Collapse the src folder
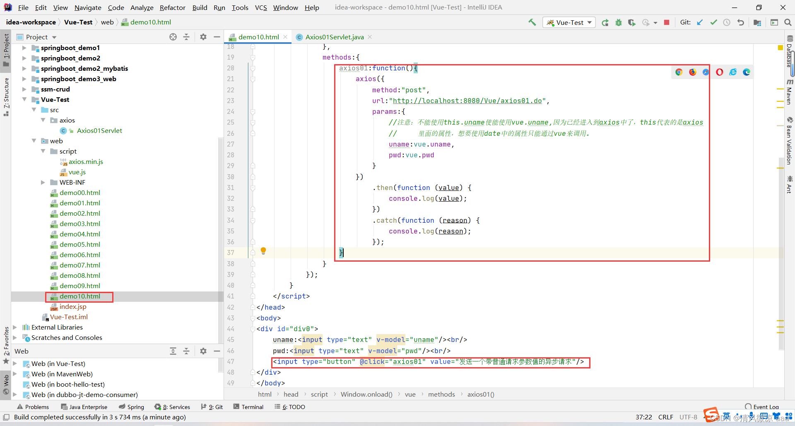Image resolution: width=795 pixels, height=426 pixels. pyautogui.click(x=34, y=110)
